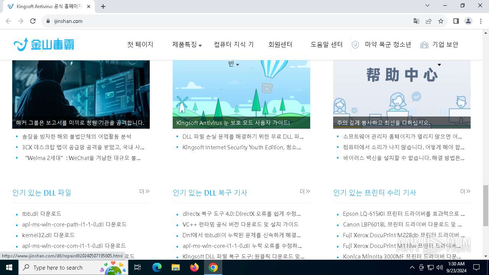Open taskbar clock showing 1:30 AM
The width and height of the screenshot is (489, 275).
[456, 267]
